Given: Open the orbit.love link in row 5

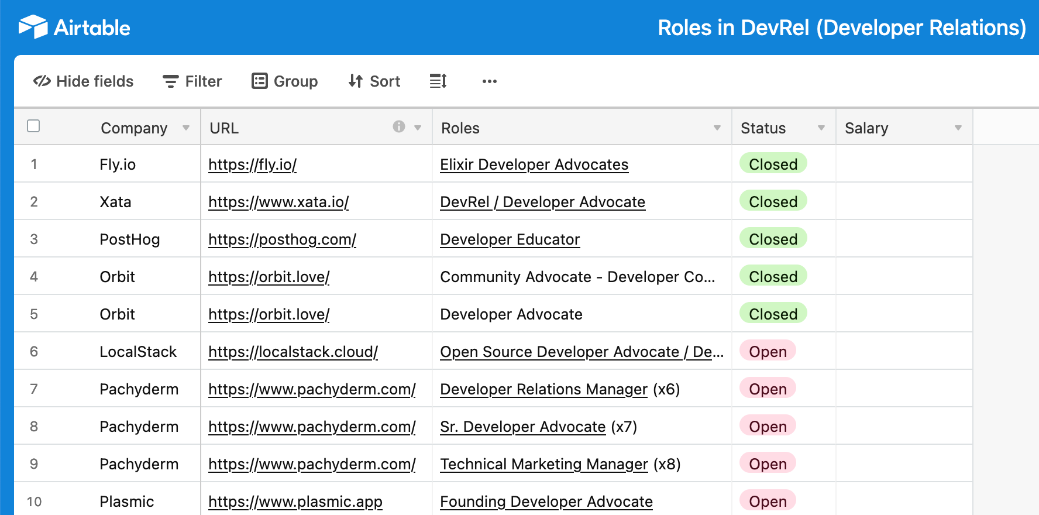Looking at the screenshot, I should point(269,314).
